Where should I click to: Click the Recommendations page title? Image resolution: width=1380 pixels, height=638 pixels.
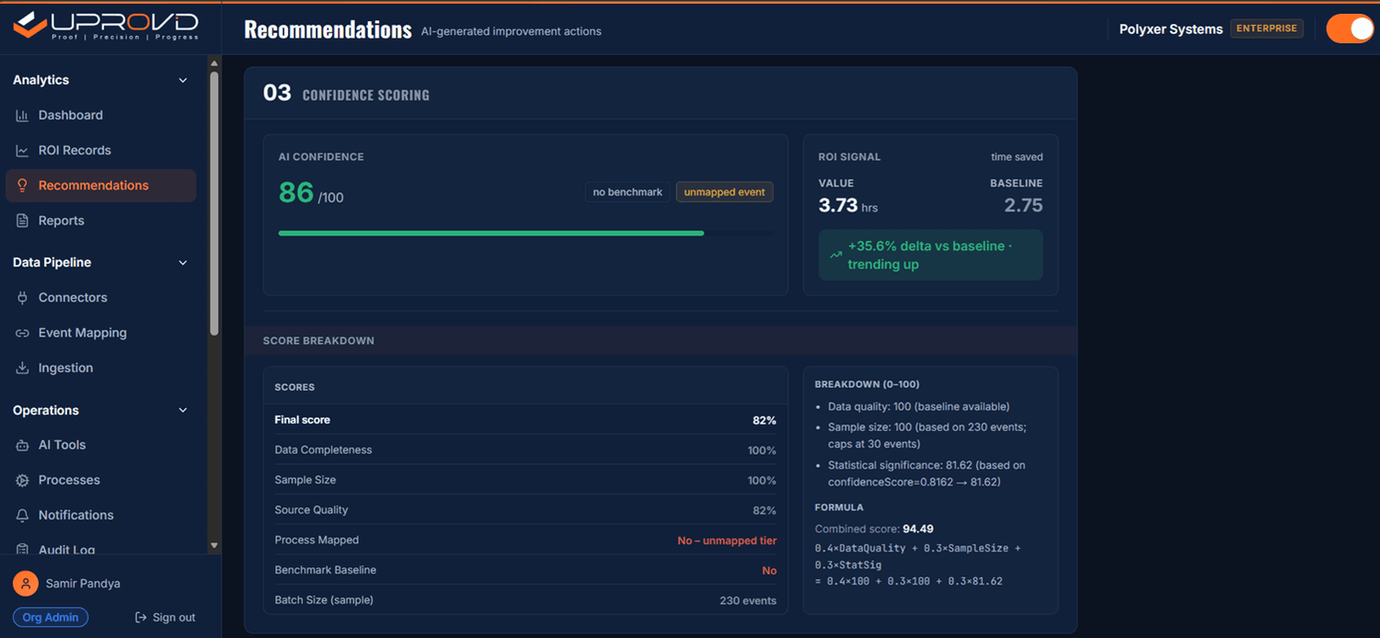click(x=328, y=30)
